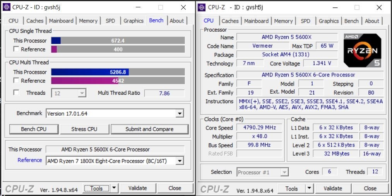Open Mainboard tab in right window

(257, 21)
